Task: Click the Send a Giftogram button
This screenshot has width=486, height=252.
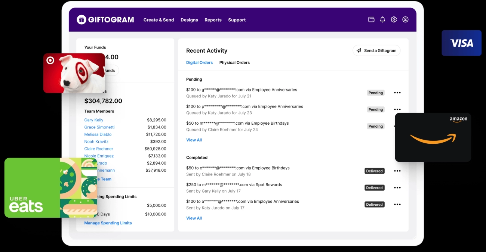Action: point(376,50)
